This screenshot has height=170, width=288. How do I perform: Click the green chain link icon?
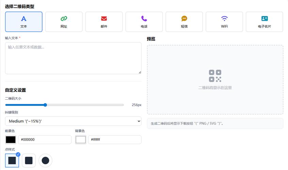64,18
